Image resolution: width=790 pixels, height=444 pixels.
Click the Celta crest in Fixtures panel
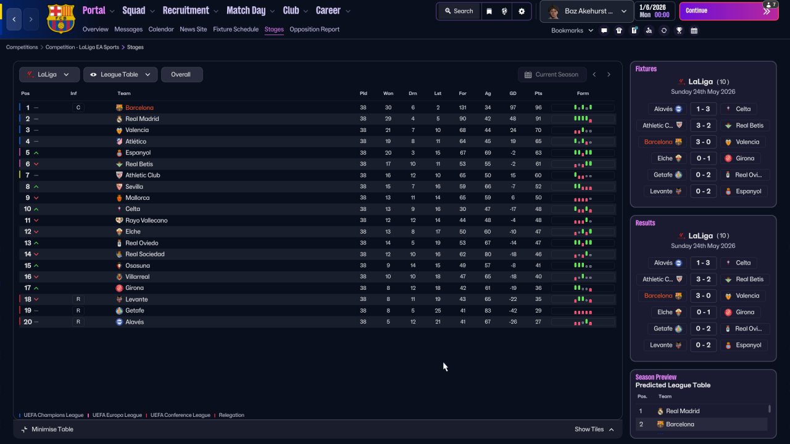point(728,109)
